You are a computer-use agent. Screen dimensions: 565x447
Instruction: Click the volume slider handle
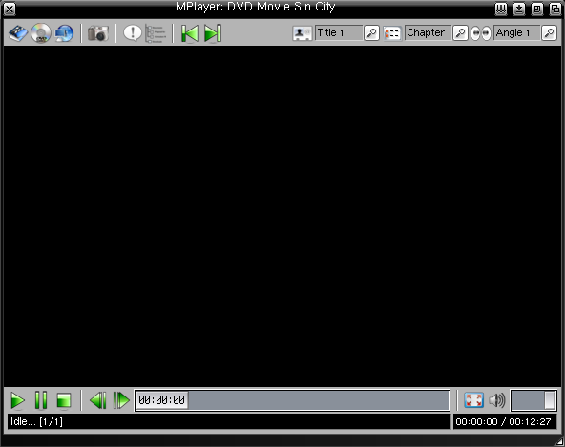pyautogui.click(x=550, y=400)
